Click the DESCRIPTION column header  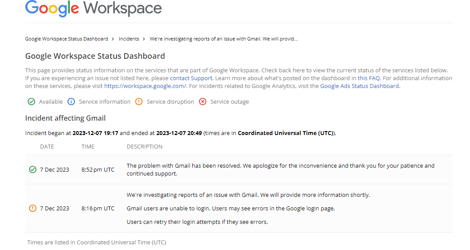point(145,146)
